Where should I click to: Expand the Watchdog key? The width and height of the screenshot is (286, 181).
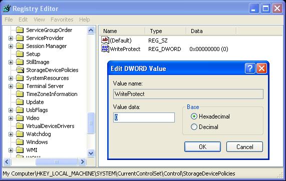coord(11,134)
